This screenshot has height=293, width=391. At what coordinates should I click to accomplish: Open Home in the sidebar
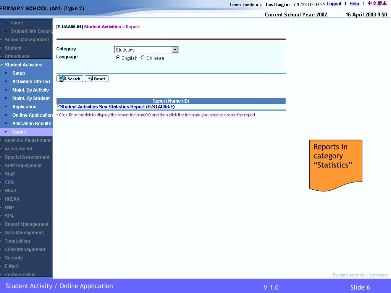point(17,23)
